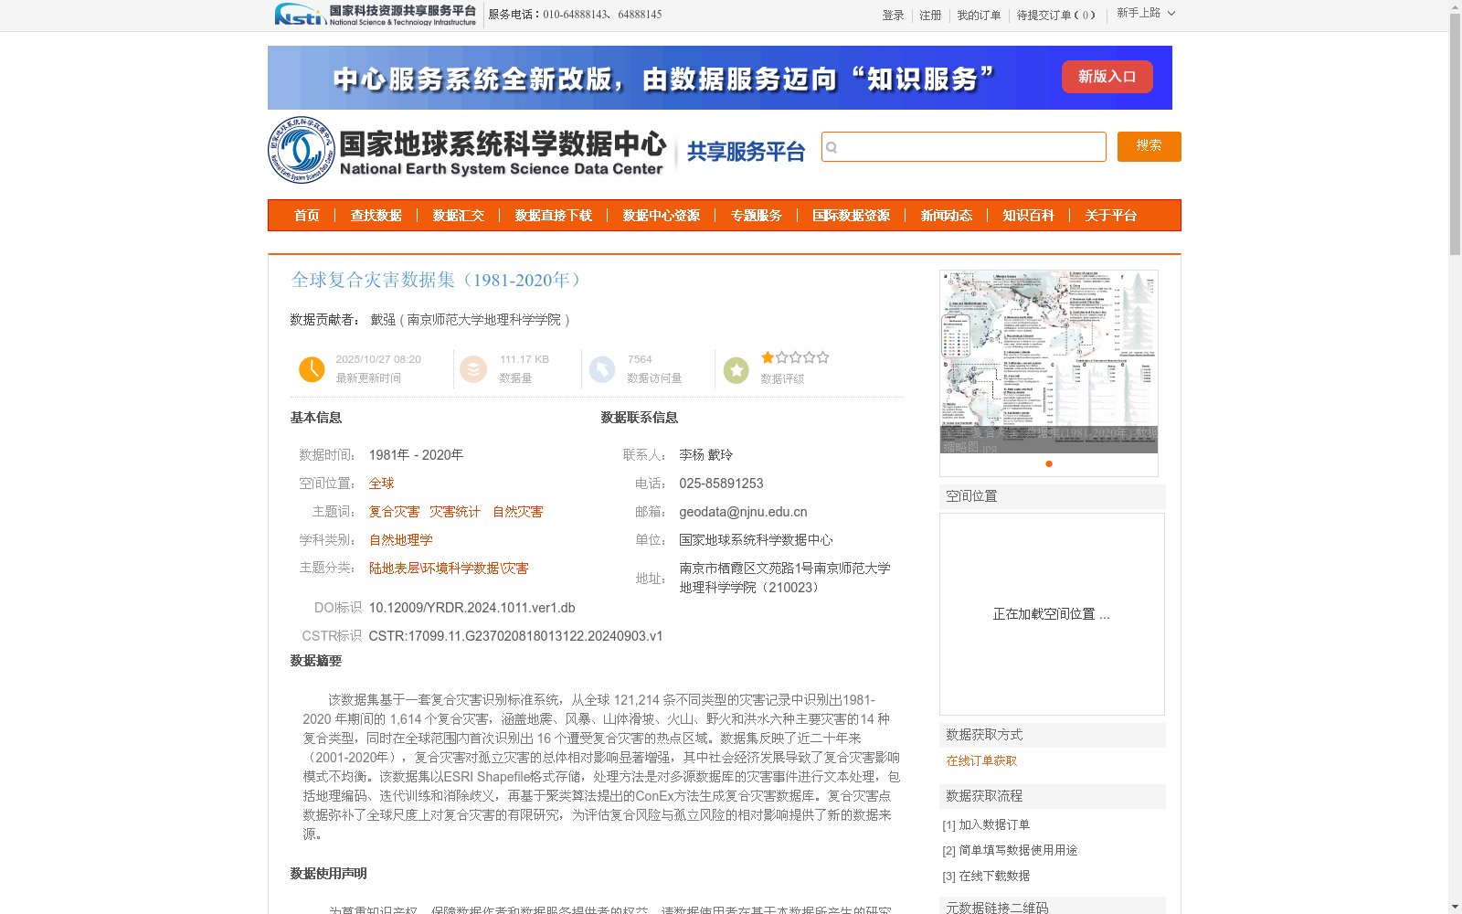Click the 全球 spatial location link
Image resolution: width=1462 pixels, height=914 pixels.
tap(381, 484)
